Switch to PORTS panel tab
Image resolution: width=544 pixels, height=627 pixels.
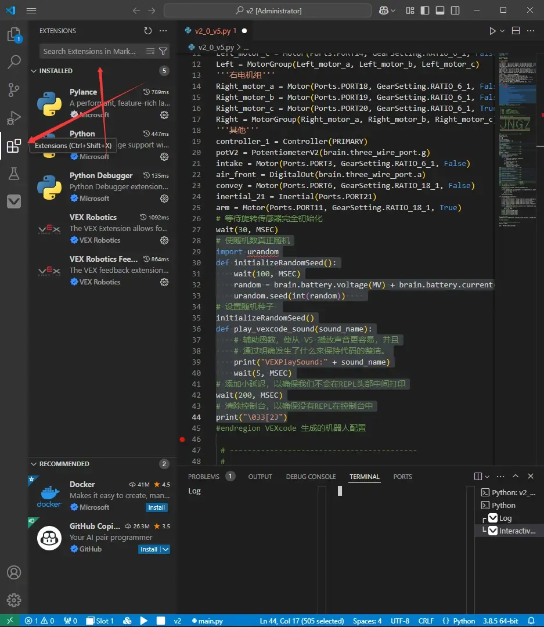402,477
